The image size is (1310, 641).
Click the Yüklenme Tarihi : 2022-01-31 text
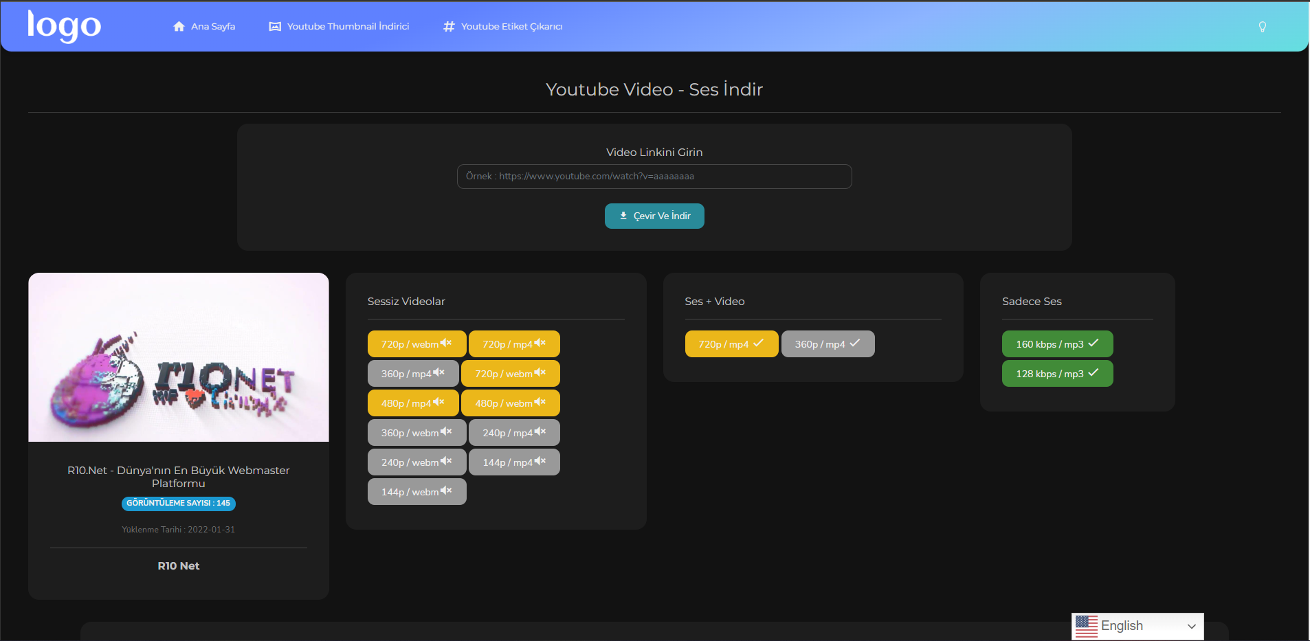click(179, 530)
